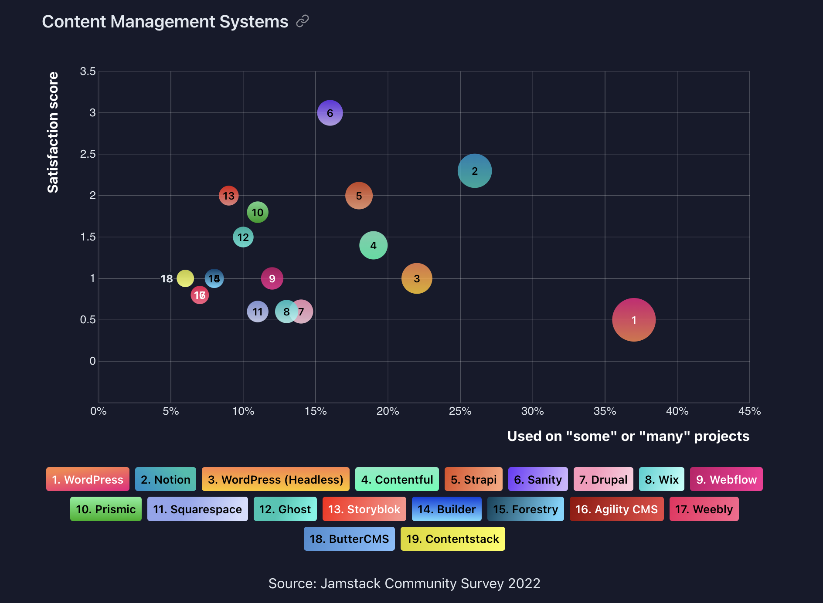
Task: Select bubble 1 for WordPress
Action: (634, 320)
